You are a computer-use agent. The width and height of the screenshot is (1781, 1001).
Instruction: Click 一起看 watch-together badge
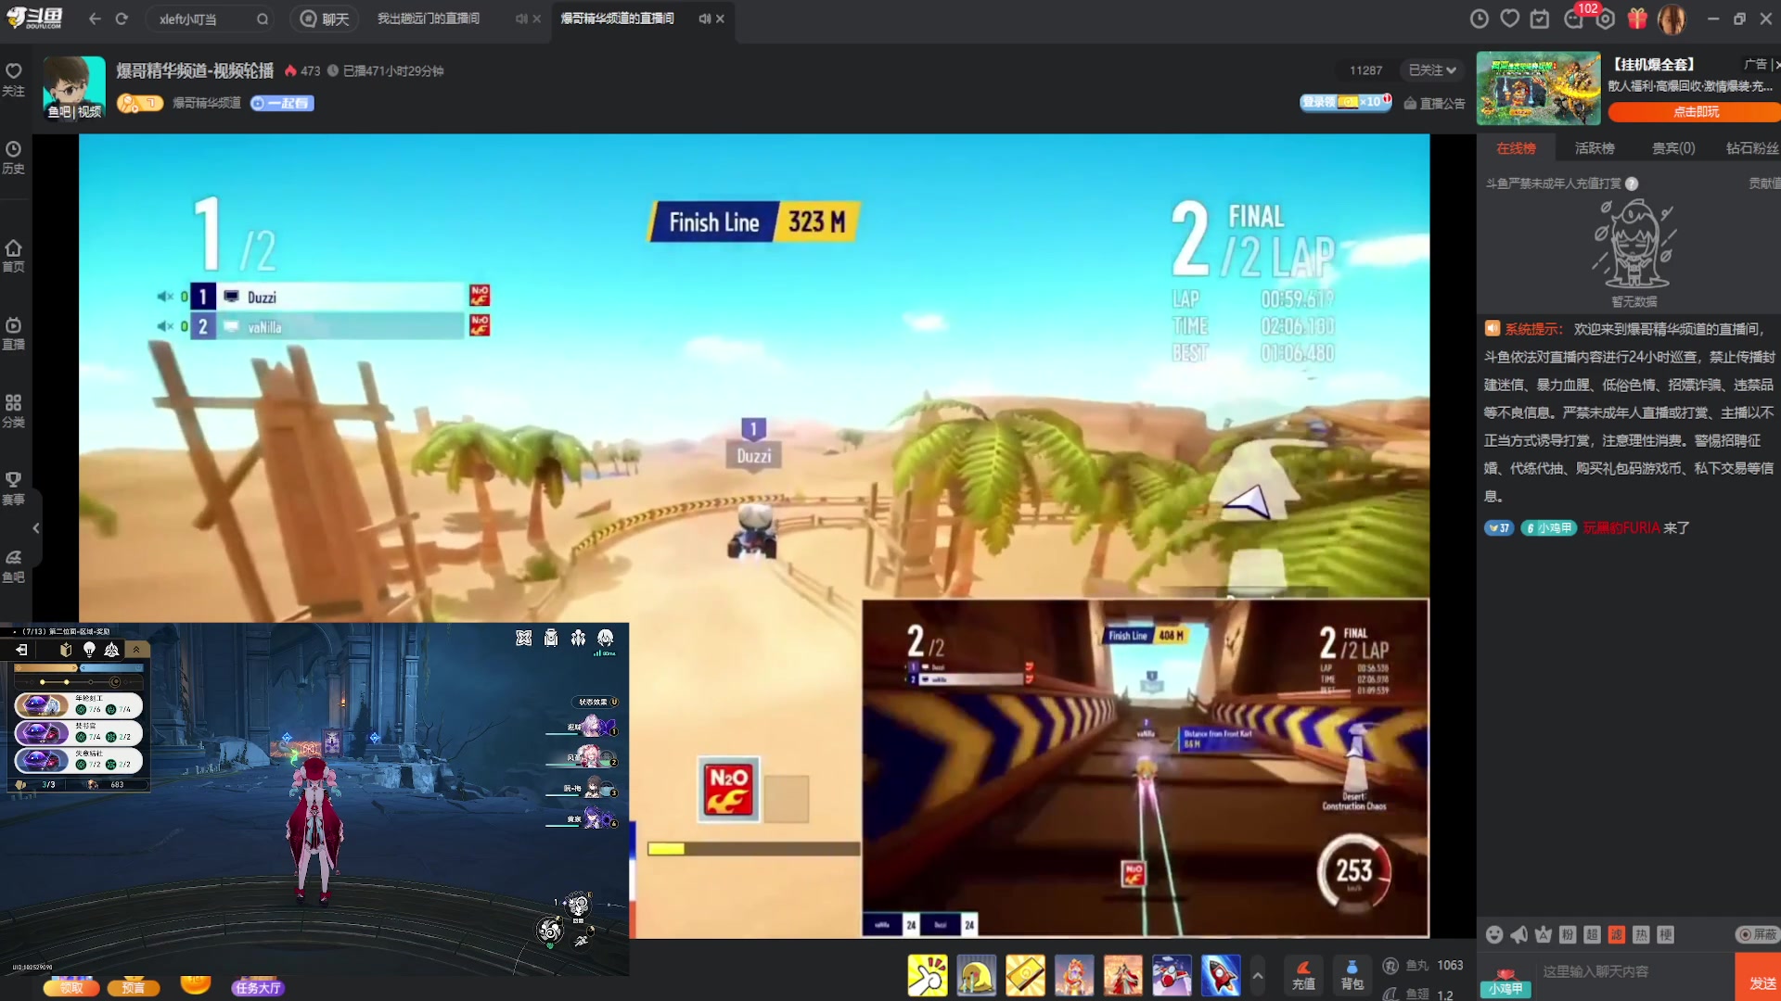coord(282,103)
